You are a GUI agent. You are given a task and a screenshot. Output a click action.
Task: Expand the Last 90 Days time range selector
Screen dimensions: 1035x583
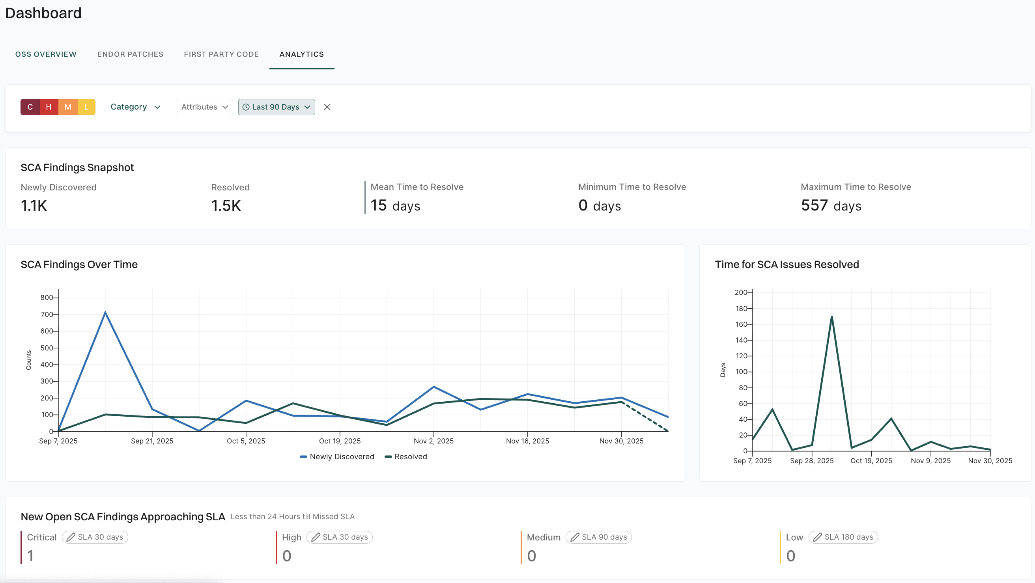(276, 107)
